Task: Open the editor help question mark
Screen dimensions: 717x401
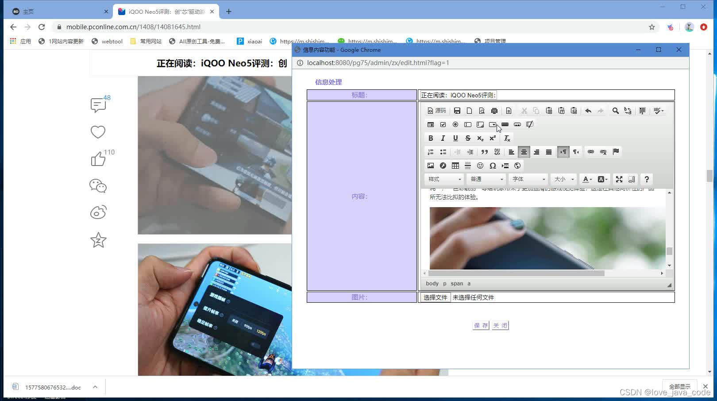Action: [647, 179]
